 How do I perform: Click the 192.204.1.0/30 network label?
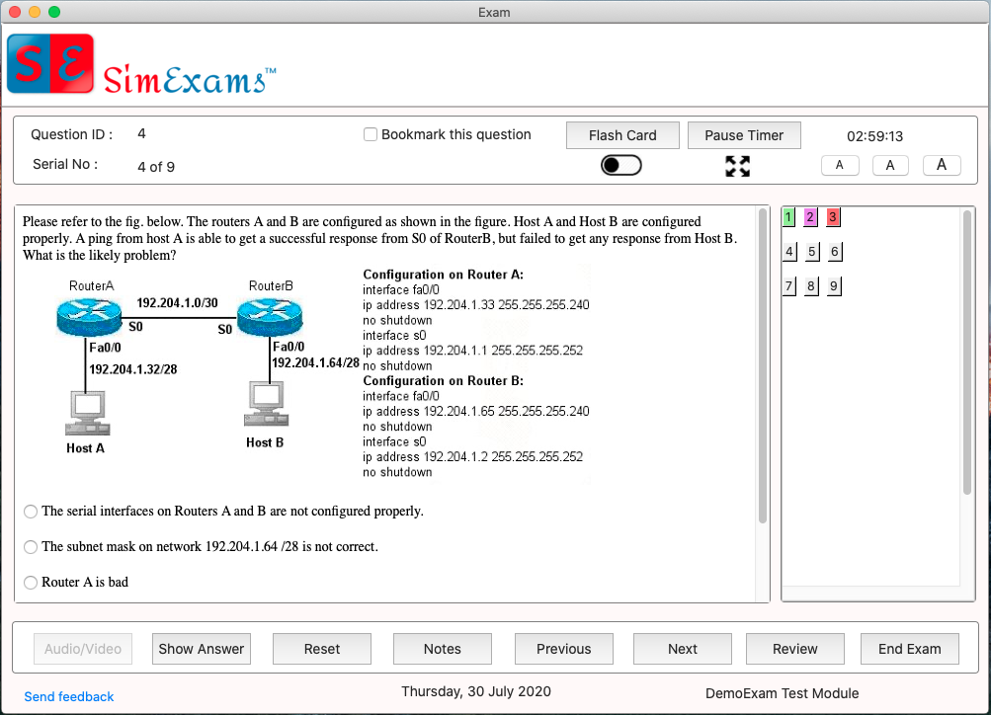click(x=178, y=302)
